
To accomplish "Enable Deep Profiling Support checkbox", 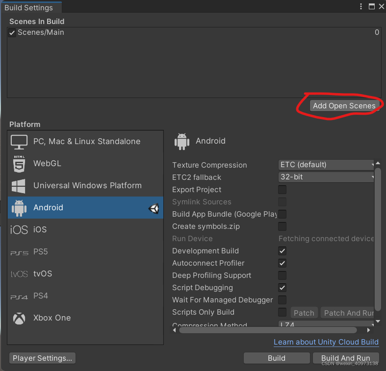I will coord(282,275).
